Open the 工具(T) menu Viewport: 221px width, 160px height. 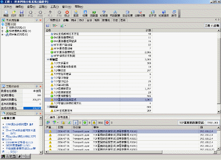pos(55,7)
